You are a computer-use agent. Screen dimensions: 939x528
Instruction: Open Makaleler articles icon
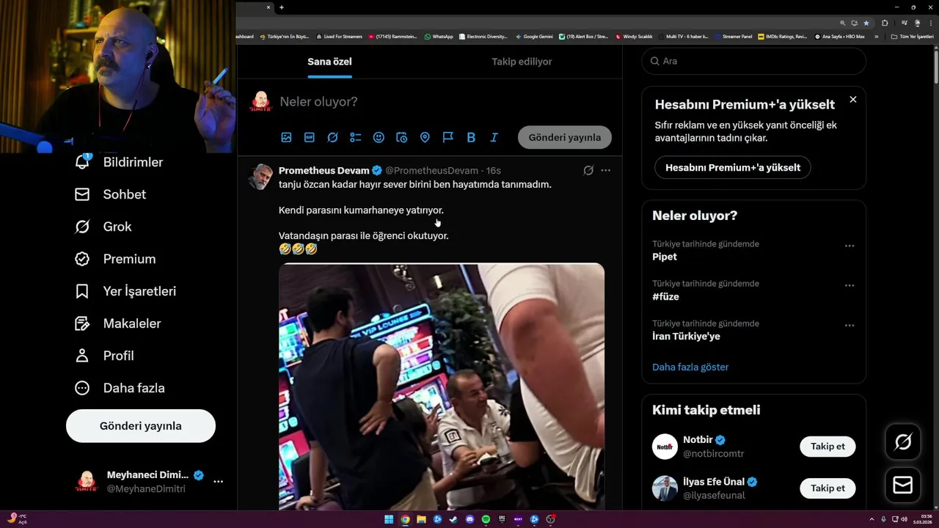pos(82,323)
